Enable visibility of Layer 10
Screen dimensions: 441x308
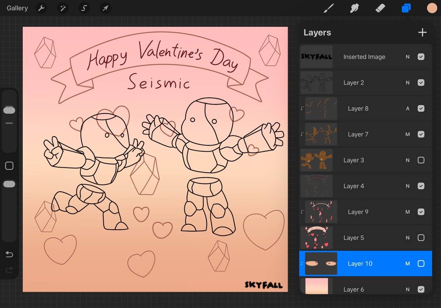pyautogui.click(x=421, y=264)
